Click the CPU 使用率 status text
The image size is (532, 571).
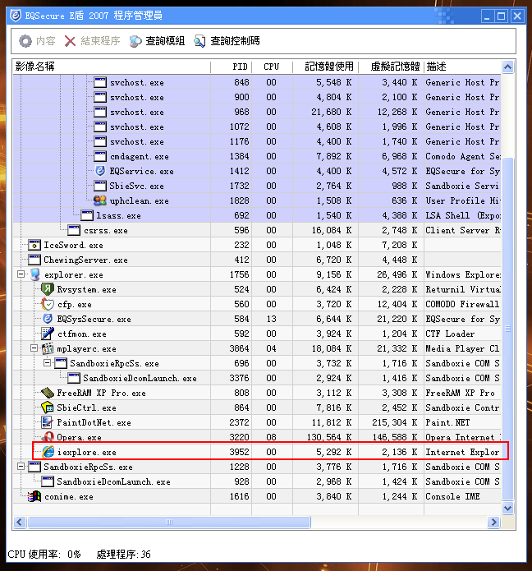pyautogui.click(x=44, y=555)
